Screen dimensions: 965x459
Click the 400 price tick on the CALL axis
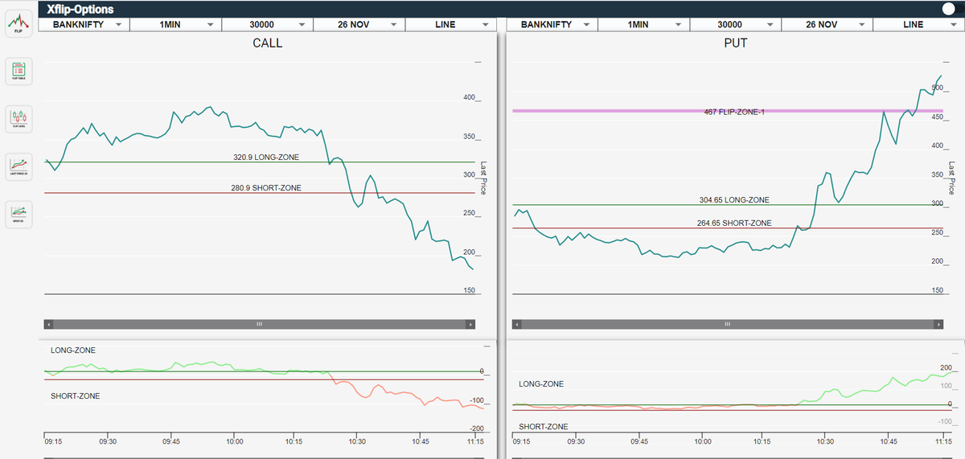pyautogui.click(x=470, y=98)
